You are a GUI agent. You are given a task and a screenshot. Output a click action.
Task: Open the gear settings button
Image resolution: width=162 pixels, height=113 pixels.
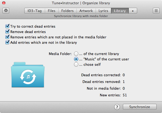pyautogui.click(x=6, y=11)
